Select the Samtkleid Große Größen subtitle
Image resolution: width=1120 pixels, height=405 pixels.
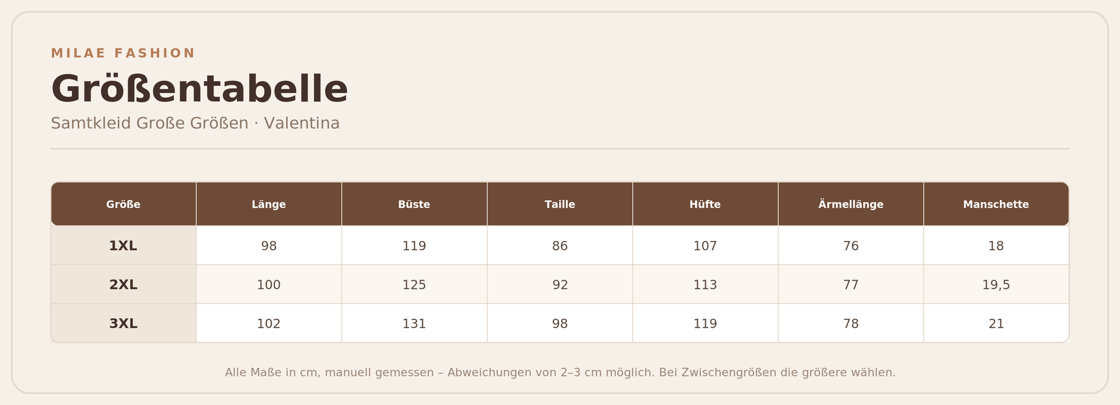pos(195,123)
